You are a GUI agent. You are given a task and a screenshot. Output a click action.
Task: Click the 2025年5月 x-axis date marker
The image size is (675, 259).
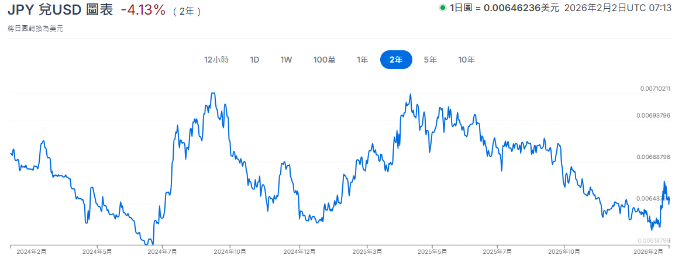(x=432, y=251)
